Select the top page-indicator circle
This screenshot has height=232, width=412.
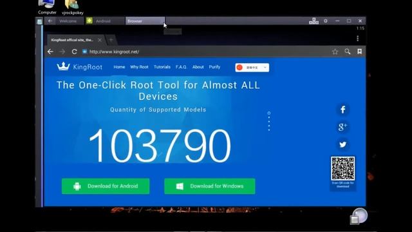(269, 113)
